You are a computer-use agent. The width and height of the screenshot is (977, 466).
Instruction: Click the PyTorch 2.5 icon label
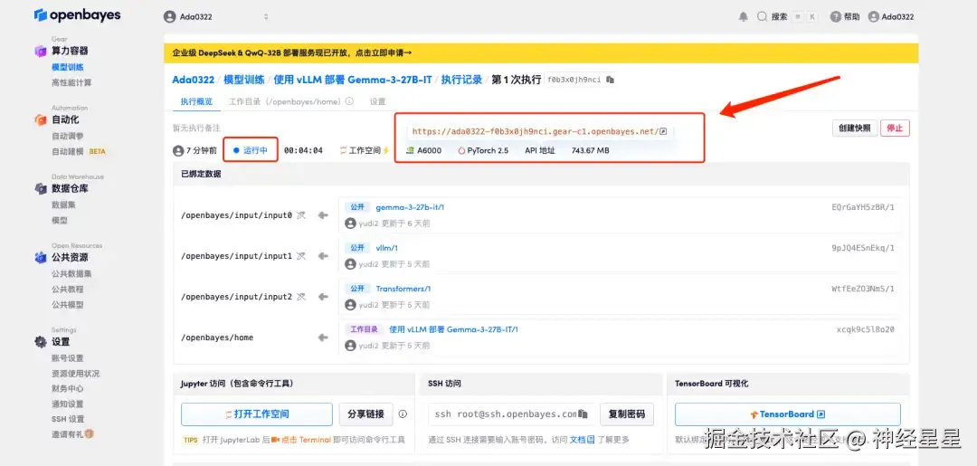click(x=482, y=150)
